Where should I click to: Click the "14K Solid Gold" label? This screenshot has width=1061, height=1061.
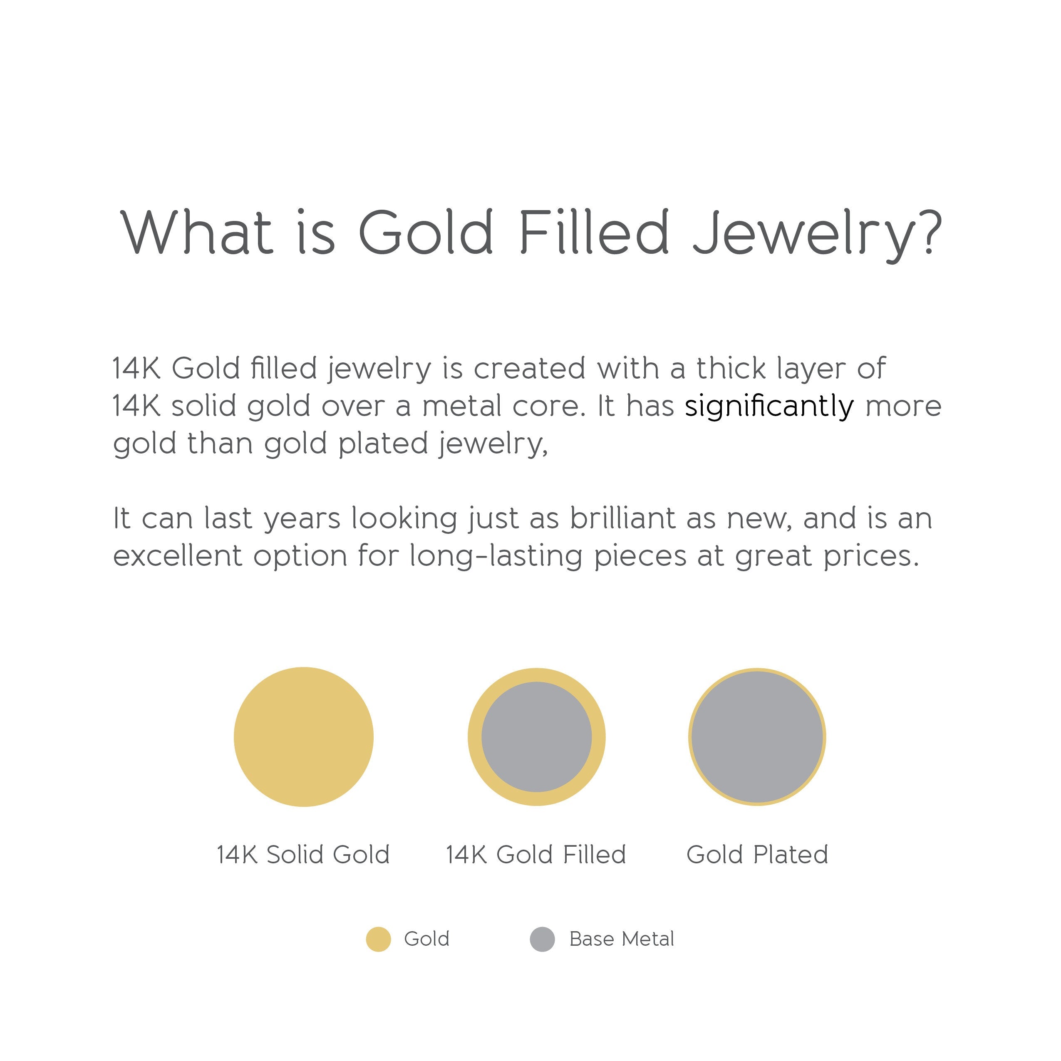click(x=303, y=855)
